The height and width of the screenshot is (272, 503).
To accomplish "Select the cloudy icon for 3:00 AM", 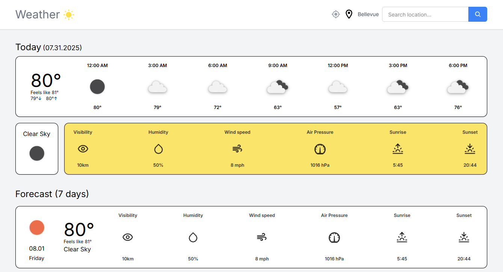I will pos(157,87).
